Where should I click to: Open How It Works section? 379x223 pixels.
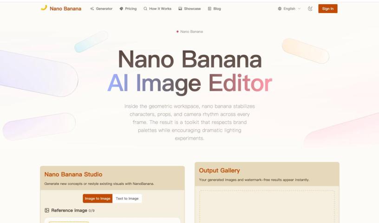[x=157, y=9]
